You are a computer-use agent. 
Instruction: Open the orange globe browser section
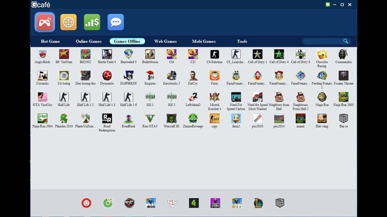click(69, 22)
